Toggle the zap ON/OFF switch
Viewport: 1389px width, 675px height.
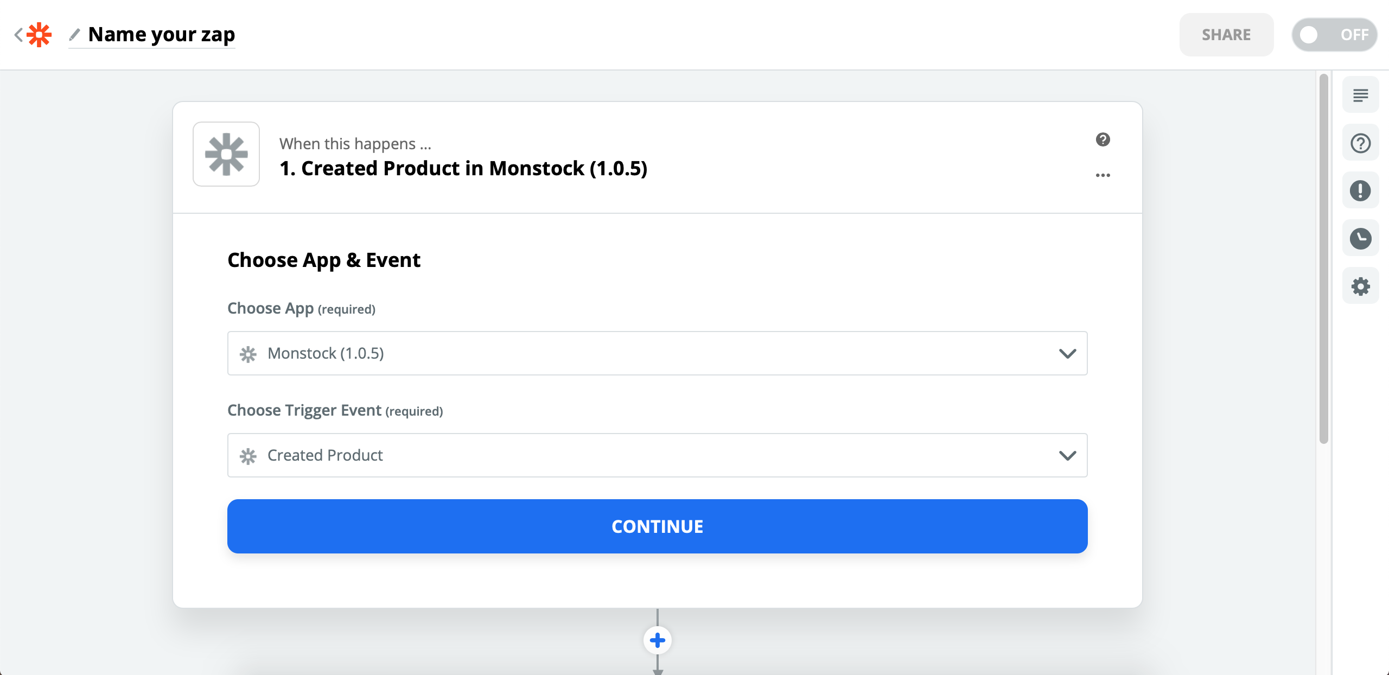[1334, 35]
